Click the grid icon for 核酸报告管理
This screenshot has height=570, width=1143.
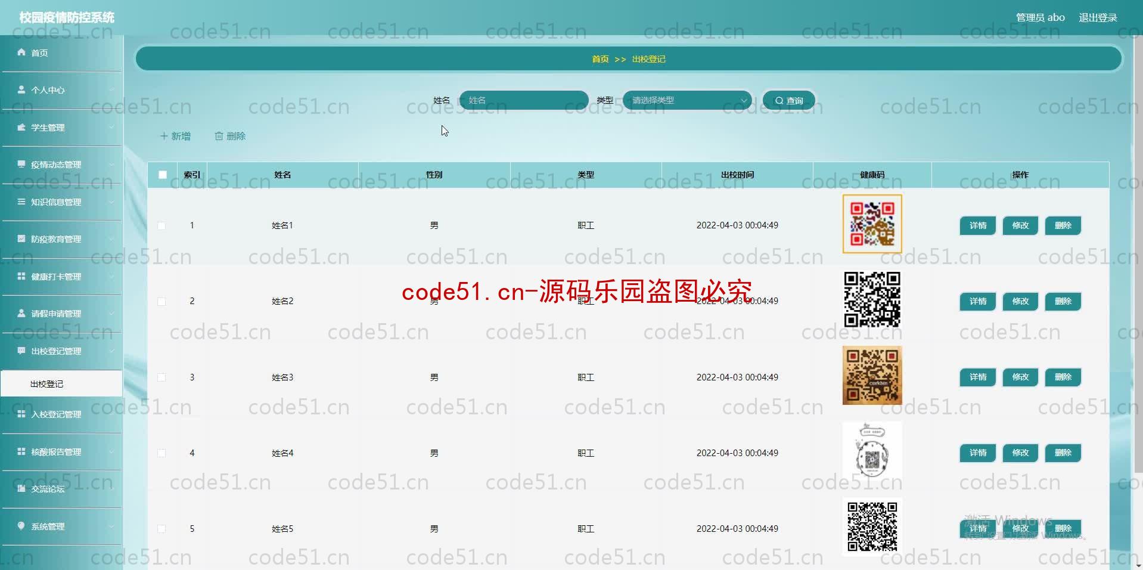coord(21,451)
